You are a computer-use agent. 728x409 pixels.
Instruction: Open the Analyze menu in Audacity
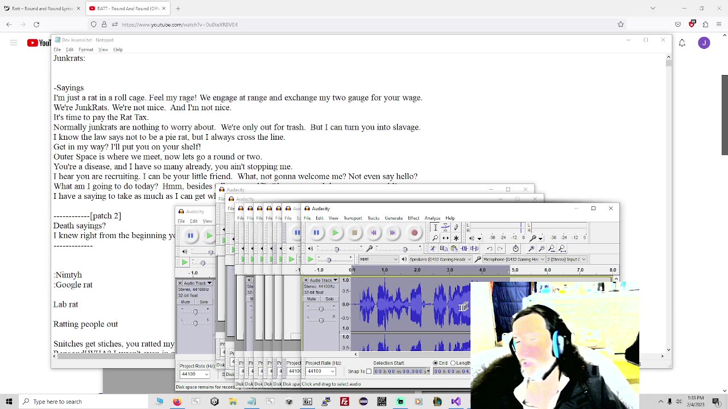pos(432,218)
